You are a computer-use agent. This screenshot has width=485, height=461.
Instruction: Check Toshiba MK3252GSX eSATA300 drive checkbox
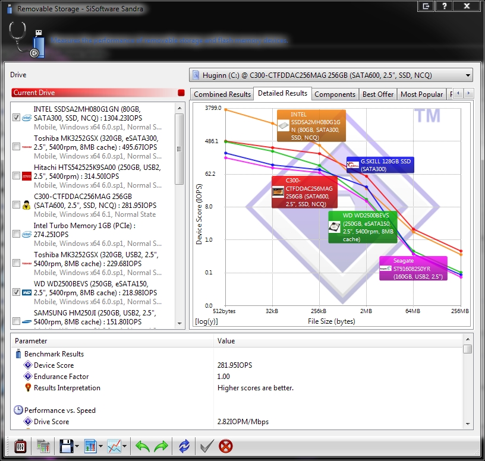(x=17, y=147)
